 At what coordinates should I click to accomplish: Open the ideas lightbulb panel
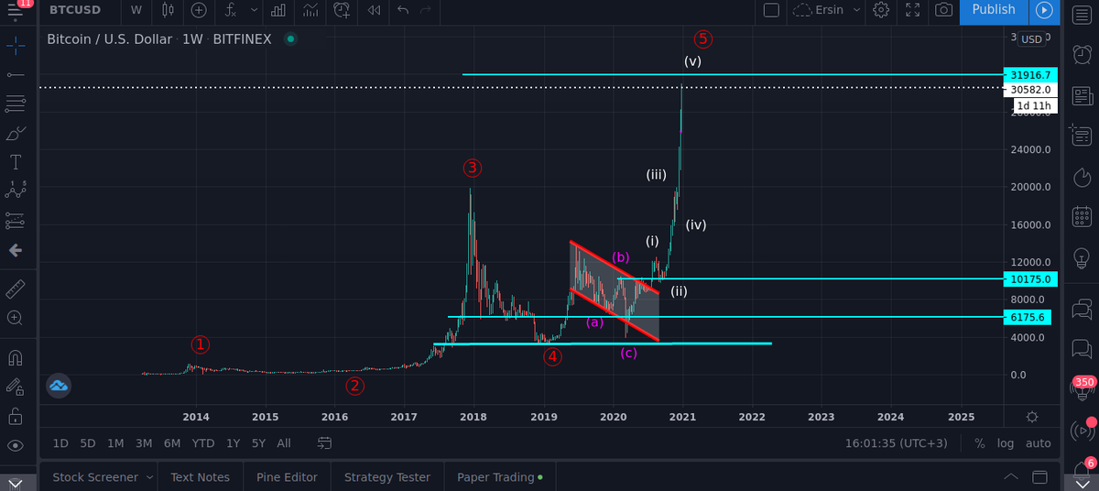tap(1082, 256)
